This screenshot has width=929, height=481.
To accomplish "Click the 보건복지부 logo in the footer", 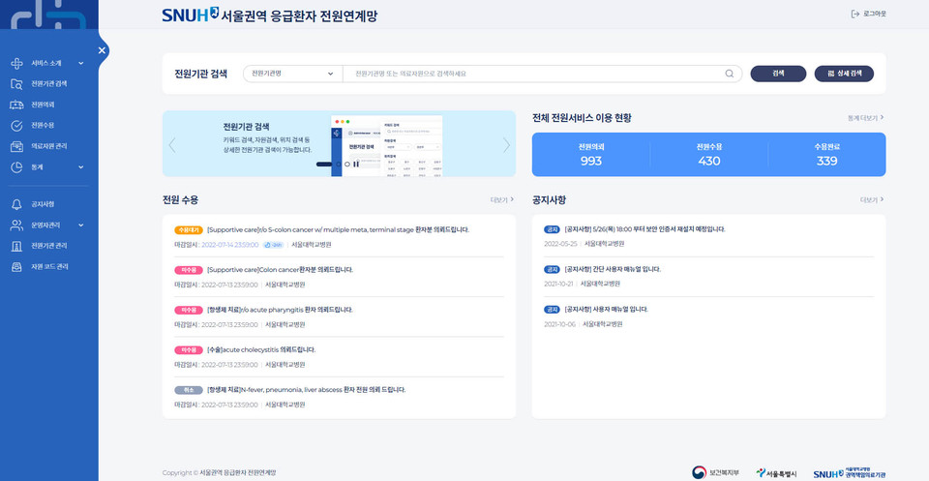I will pos(715,472).
